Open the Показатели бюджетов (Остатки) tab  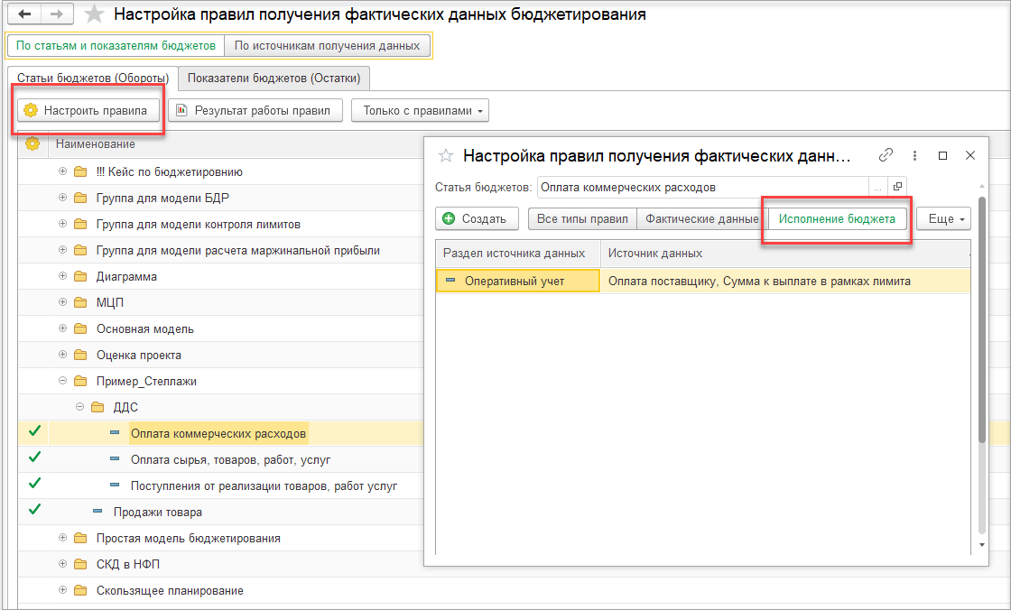274,79
